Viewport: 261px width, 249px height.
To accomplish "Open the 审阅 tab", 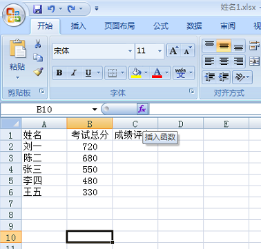I will [x=228, y=26].
